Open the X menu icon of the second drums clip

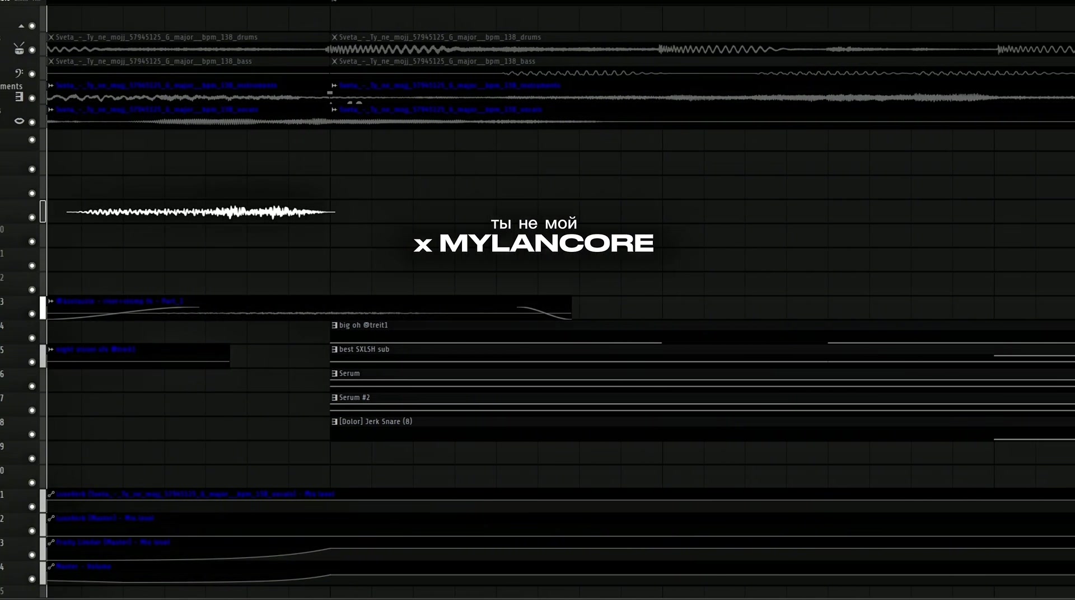click(334, 37)
